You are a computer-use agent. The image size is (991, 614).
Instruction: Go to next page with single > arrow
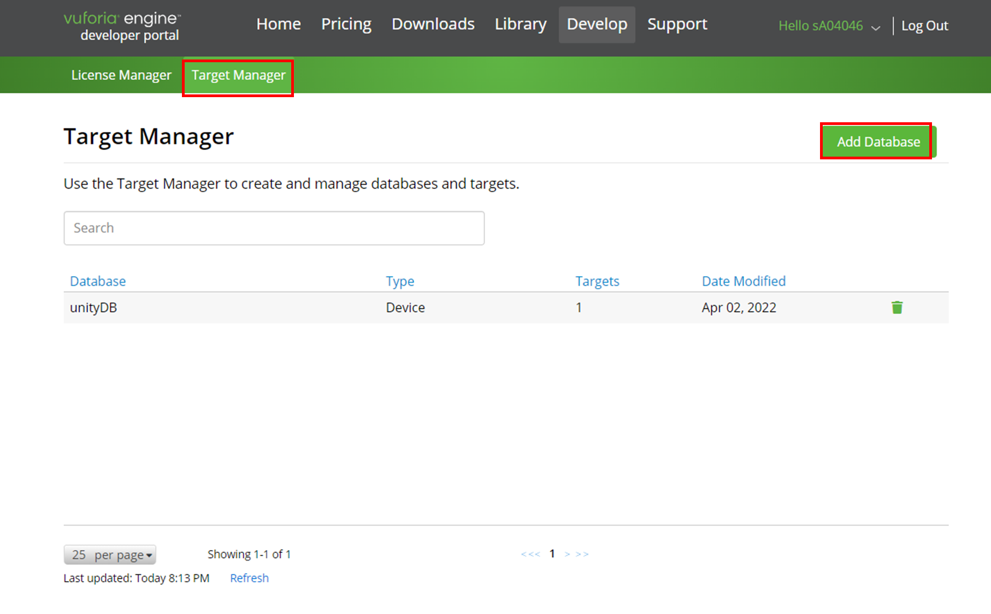coord(567,554)
